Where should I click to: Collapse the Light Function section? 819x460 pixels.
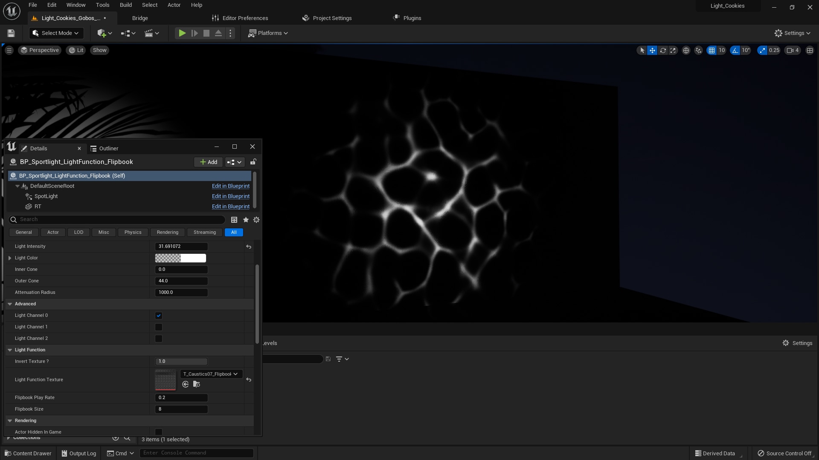10,350
